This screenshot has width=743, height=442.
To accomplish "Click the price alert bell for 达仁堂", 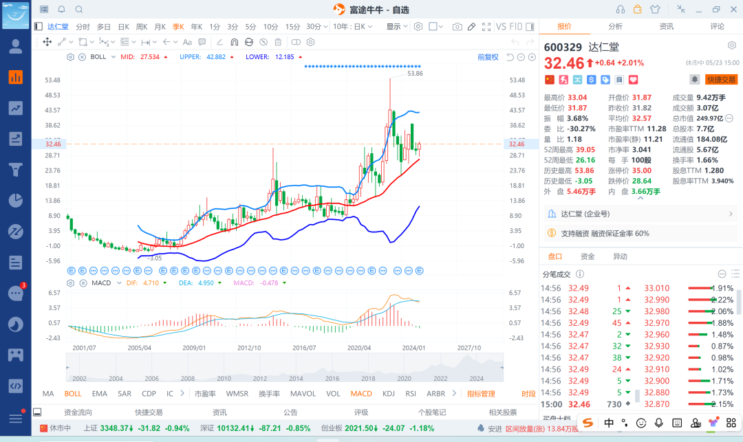I will click(694, 80).
